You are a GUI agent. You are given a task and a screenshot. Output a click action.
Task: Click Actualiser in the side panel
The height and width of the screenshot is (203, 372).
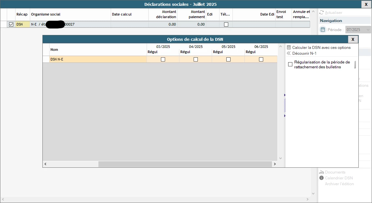333,13
